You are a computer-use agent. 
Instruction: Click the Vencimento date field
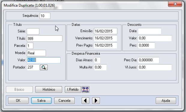point(106,38)
